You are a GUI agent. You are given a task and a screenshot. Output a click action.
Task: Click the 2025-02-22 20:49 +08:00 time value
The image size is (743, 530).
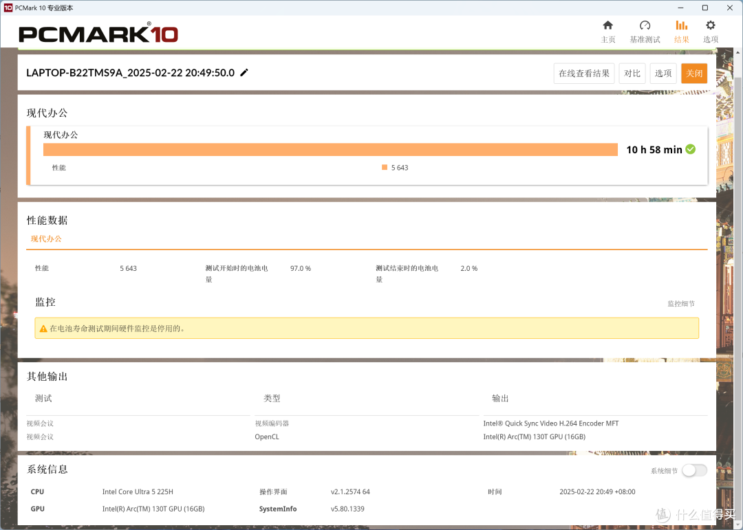click(597, 492)
